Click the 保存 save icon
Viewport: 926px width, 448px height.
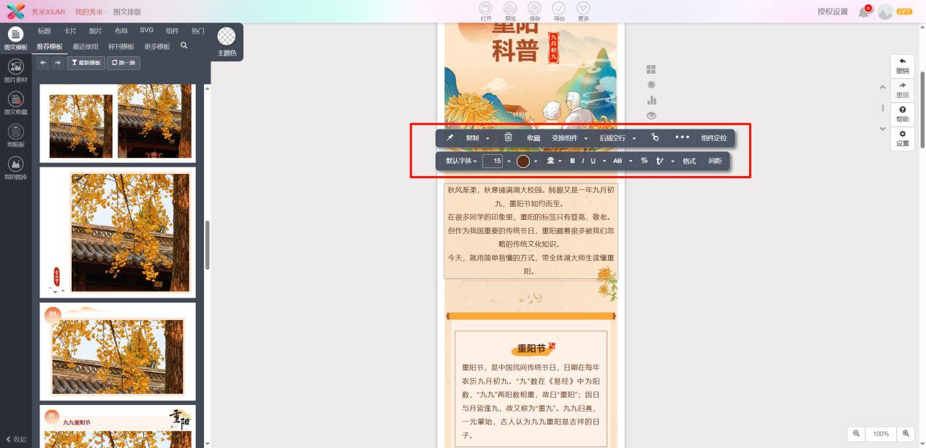[x=534, y=11]
